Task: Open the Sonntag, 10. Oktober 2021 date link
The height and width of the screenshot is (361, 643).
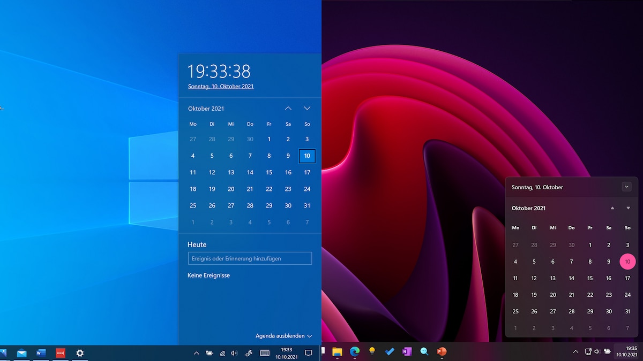Action: [x=220, y=86]
